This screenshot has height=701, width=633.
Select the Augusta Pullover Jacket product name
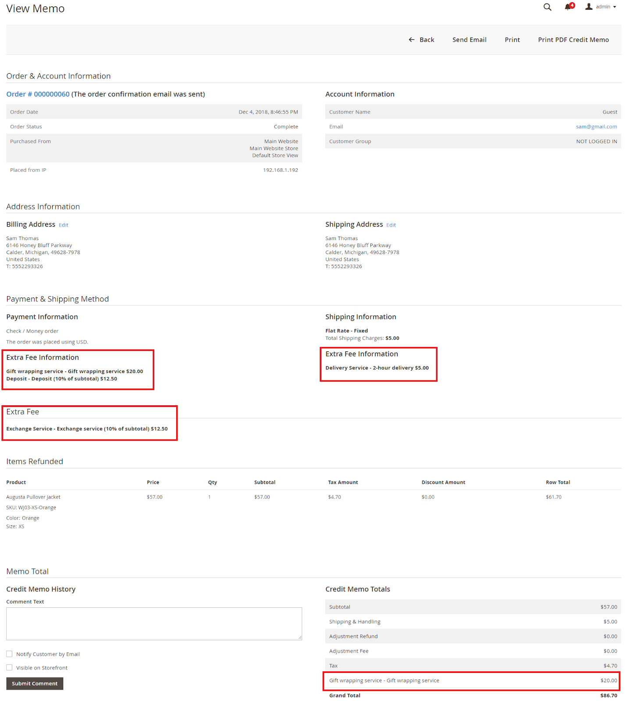(x=33, y=497)
